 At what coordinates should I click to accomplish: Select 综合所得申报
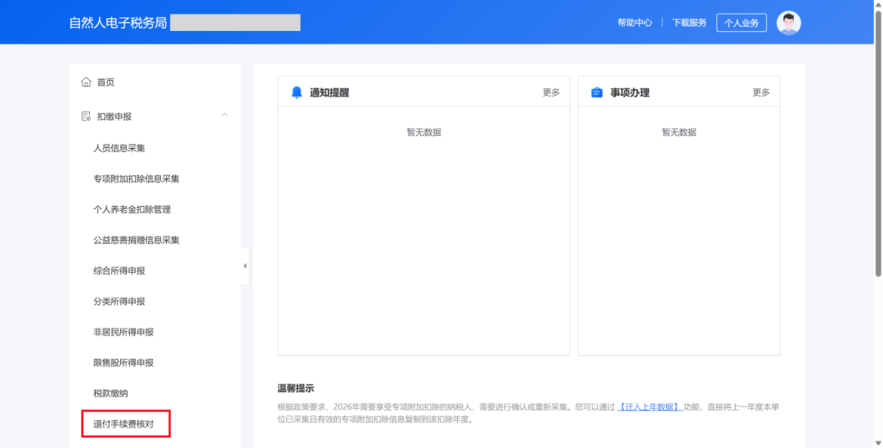tap(119, 271)
